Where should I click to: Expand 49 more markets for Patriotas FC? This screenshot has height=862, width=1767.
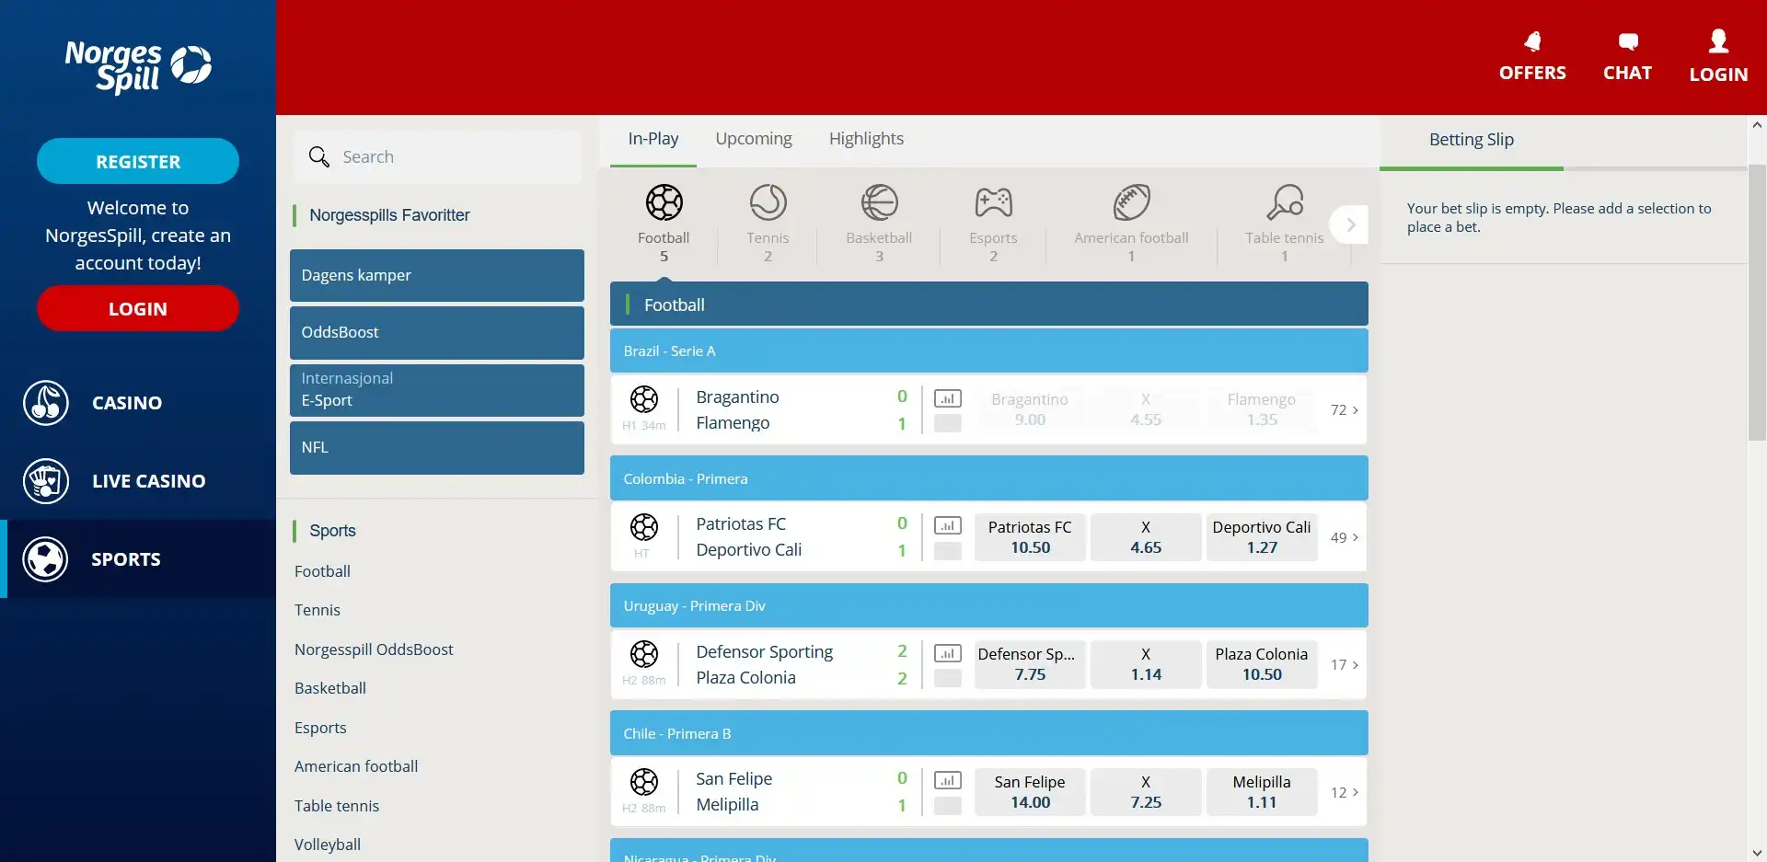pos(1344,538)
